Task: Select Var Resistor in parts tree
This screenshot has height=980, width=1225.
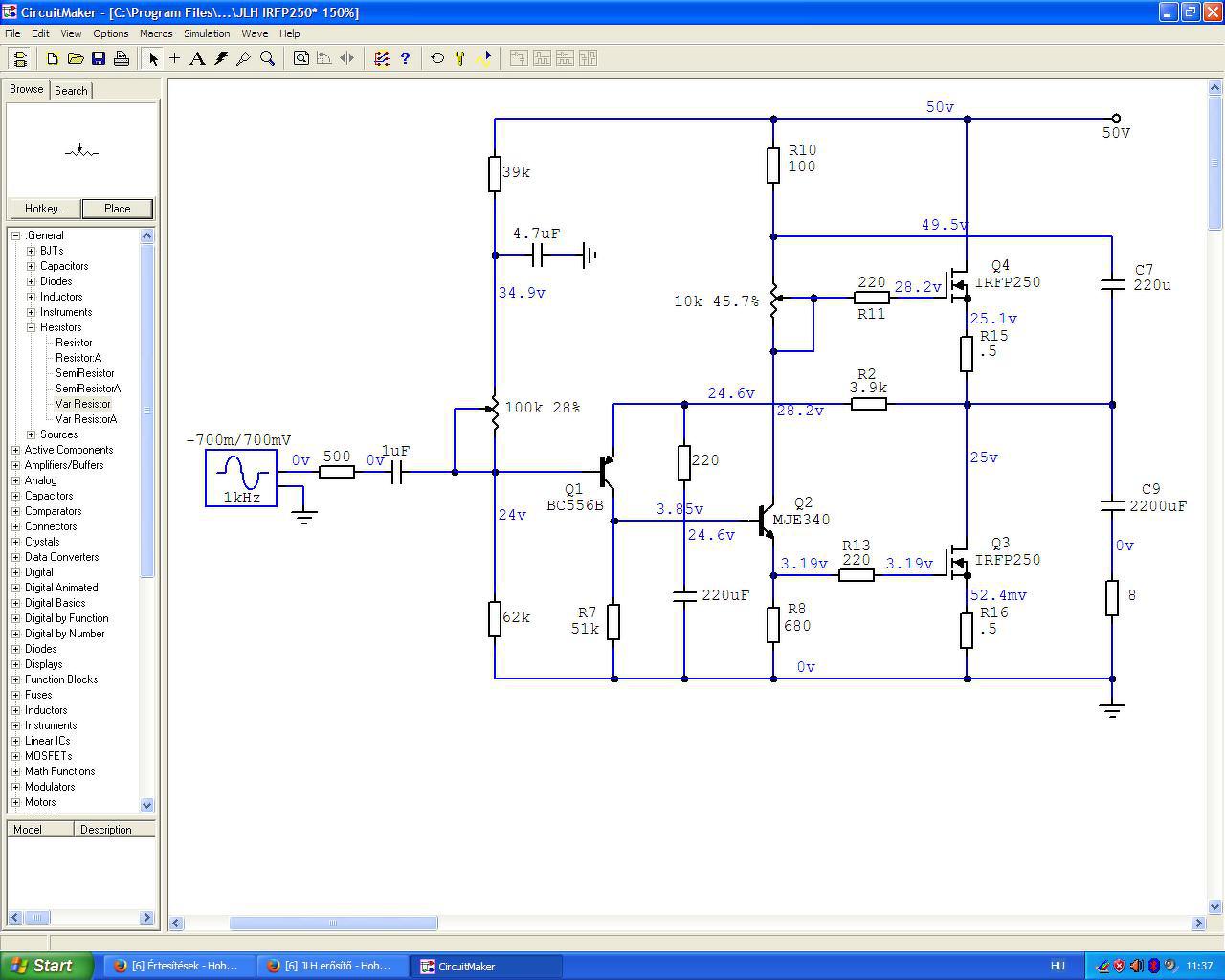Action: (x=83, y=404)
